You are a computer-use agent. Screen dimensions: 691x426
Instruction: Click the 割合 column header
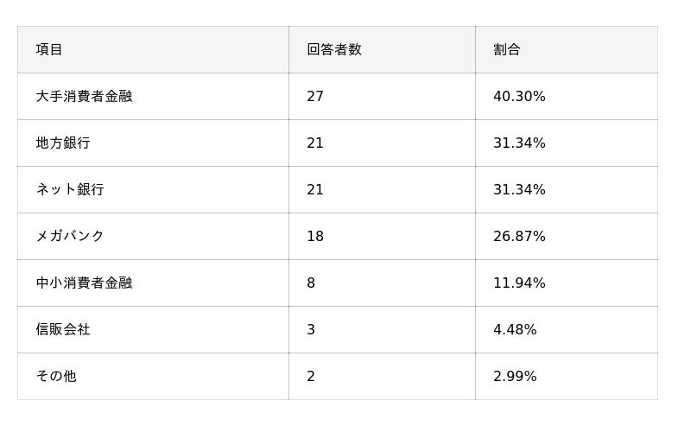(507, 49)
